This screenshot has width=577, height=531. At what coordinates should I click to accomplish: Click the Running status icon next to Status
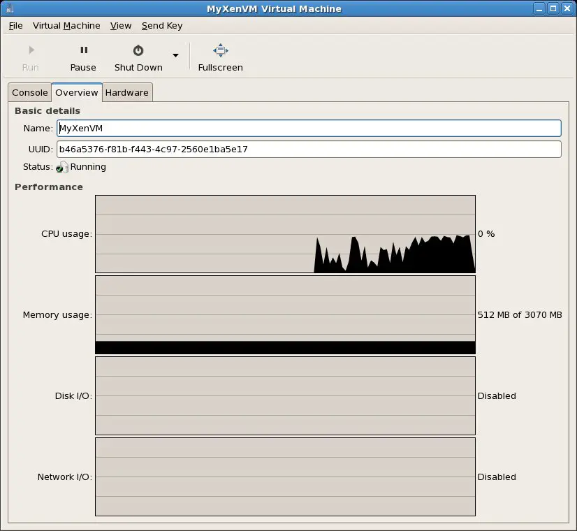(61, 167)
